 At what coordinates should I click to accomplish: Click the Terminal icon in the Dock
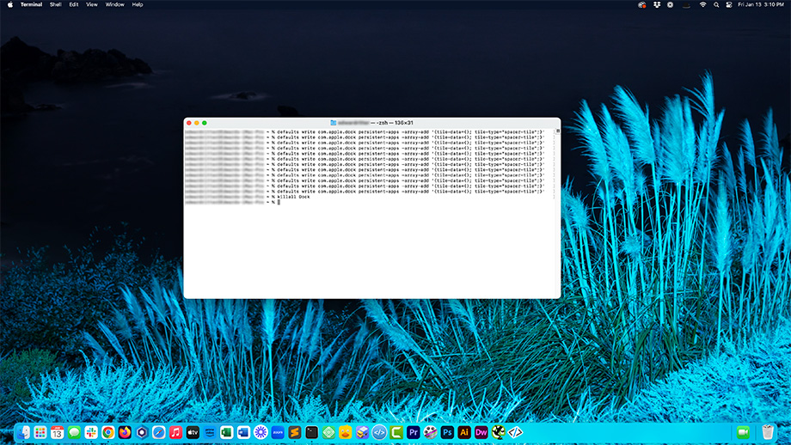[x=312, y=432]
